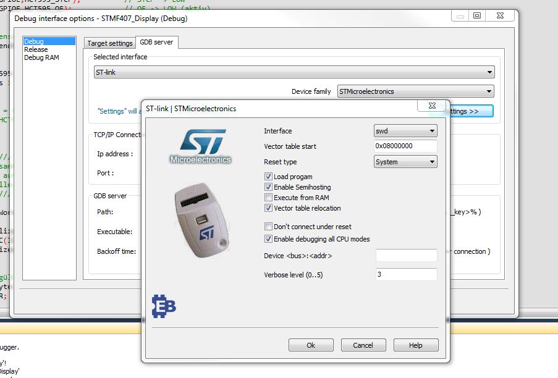Close the Debug interface options window

click(x=500, y=15)
